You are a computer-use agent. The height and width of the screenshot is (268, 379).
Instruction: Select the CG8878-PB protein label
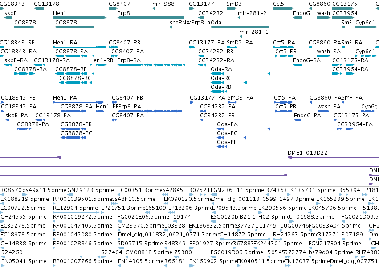click(x=76, y=124)
